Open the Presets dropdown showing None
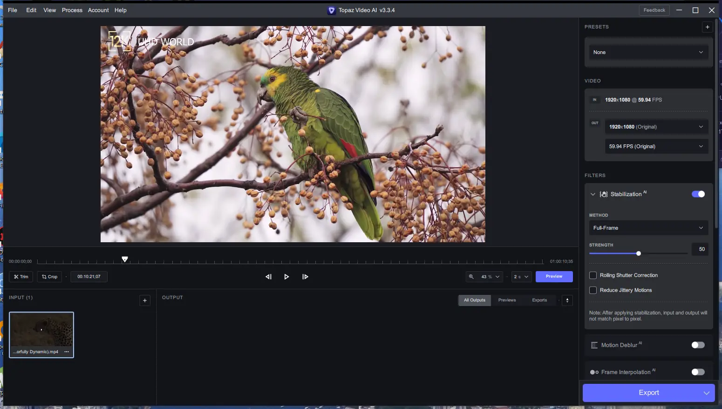 (648, 52)
